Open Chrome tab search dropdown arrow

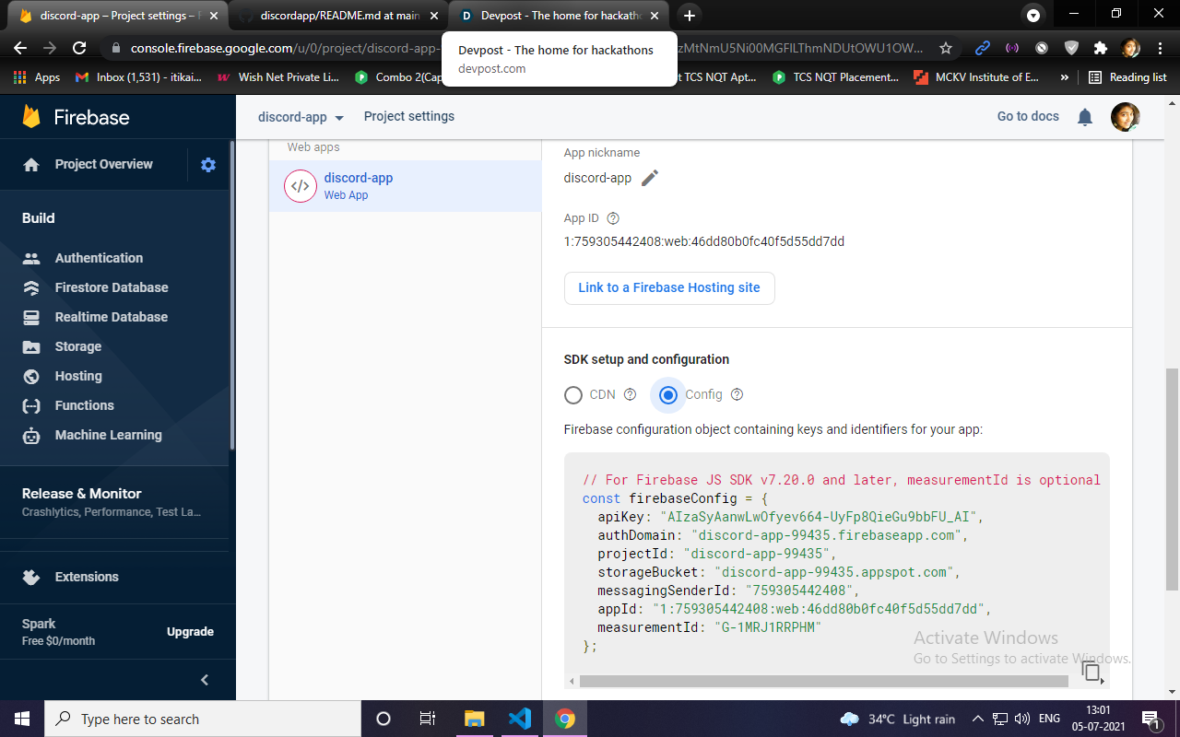(x=1033, y=15)
